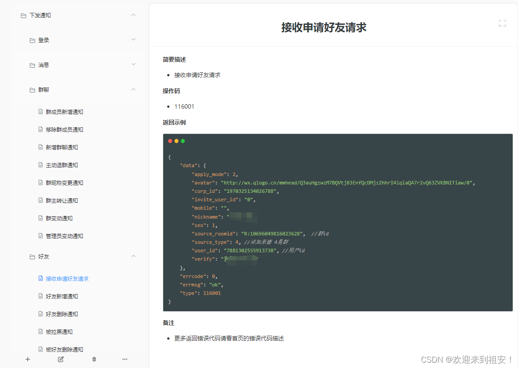Viewport: 518px width, 368px height.
Task: Click the operation code value 116001 bullet
Action: (184, 107)
